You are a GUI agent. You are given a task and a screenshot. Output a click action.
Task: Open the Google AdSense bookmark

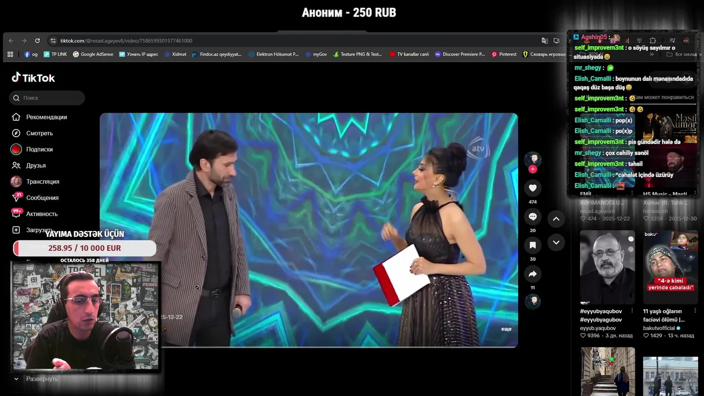click(x=93, y=54)
